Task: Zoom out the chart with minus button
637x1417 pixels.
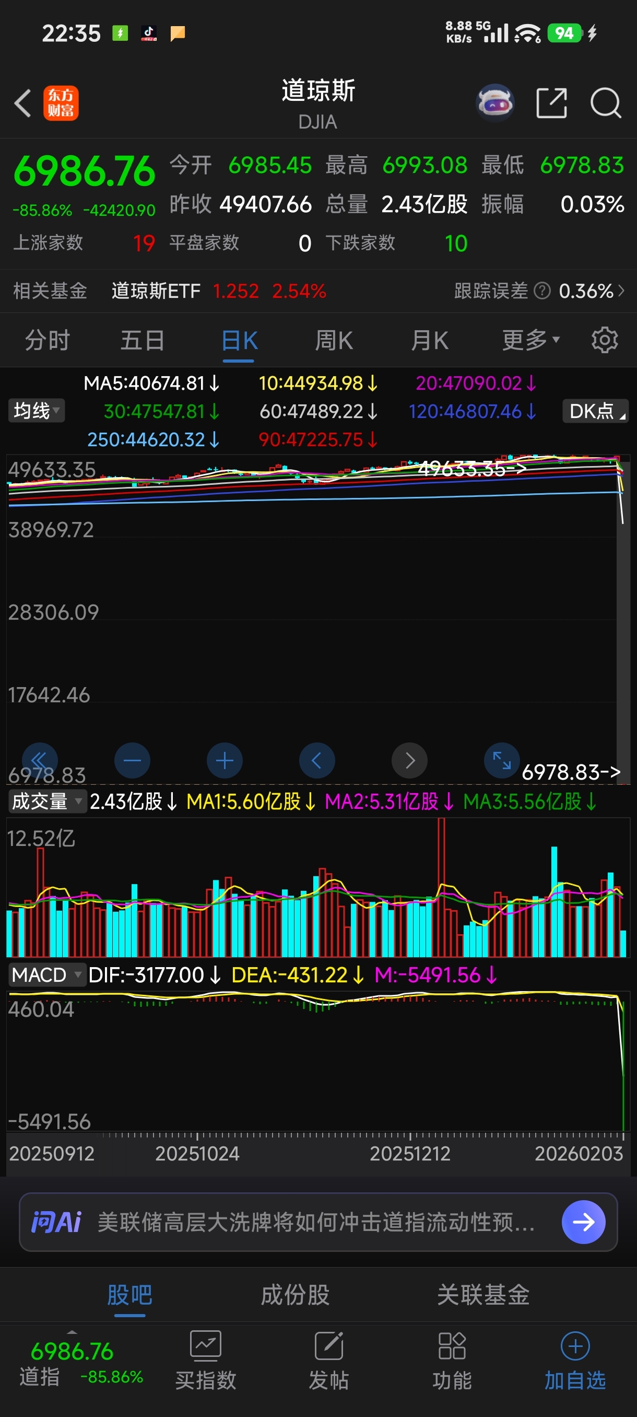Action: point(132,760)
